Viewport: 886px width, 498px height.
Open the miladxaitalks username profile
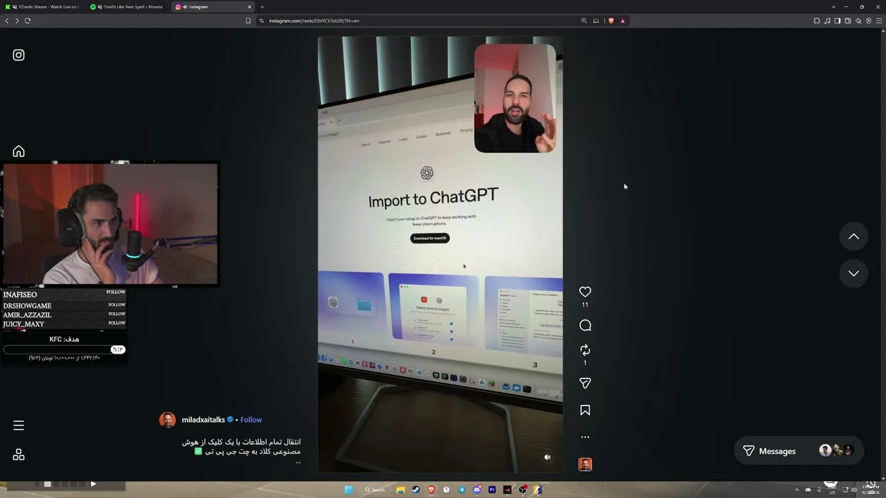tap(204, 420)
